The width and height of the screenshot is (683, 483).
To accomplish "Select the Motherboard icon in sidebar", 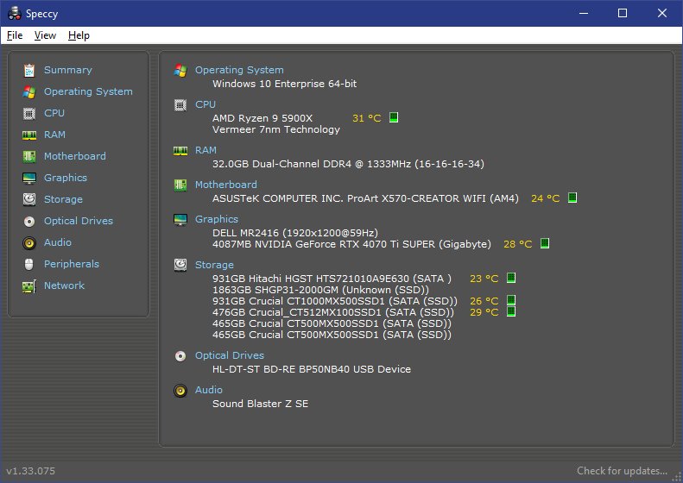I will tap(29, 156).
